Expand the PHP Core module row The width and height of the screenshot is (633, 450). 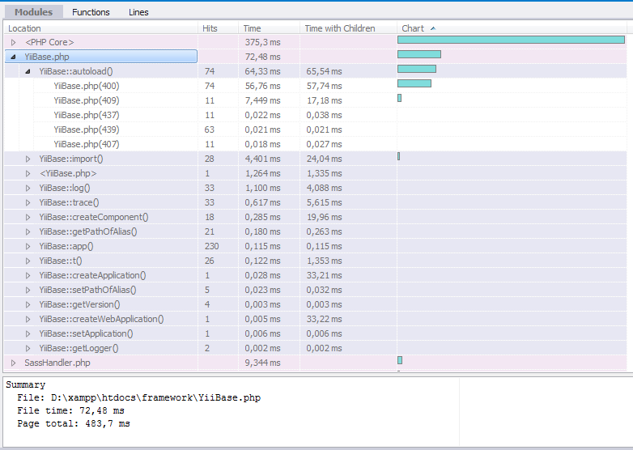point(13,42)
